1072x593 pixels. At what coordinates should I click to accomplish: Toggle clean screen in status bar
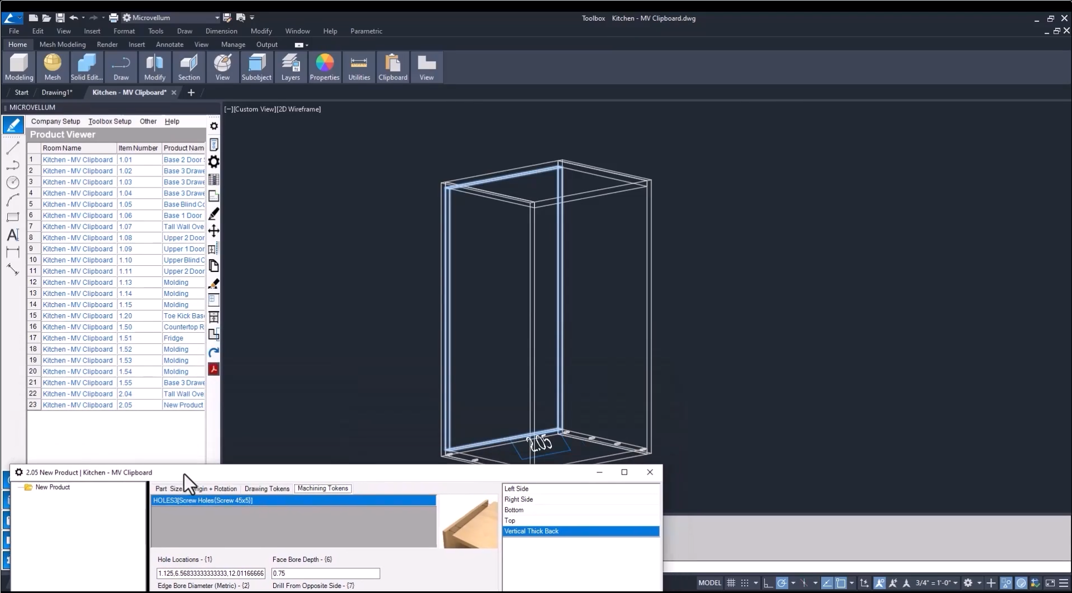tap(1050, 583)
